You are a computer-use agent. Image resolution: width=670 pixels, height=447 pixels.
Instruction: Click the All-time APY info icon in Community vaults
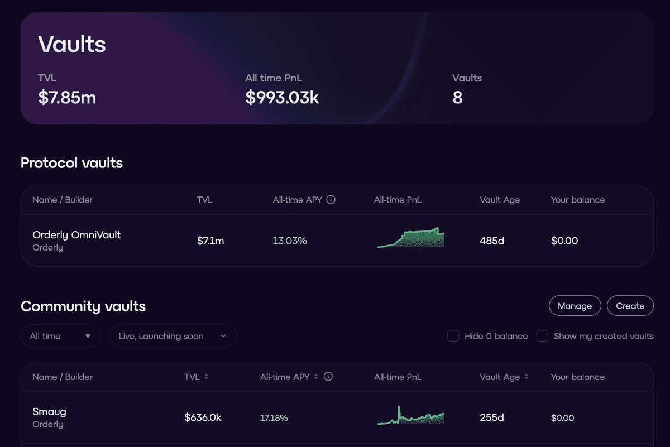coord(328,377)
